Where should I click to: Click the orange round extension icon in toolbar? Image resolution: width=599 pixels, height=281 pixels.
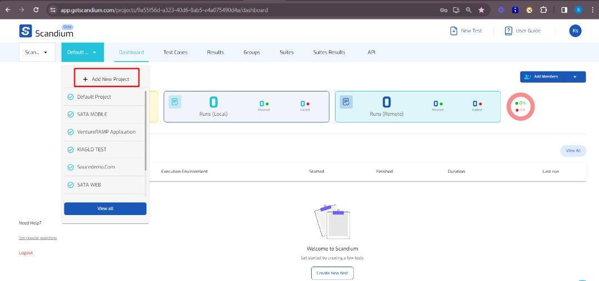pyautogui.click(x=529, y=11)
